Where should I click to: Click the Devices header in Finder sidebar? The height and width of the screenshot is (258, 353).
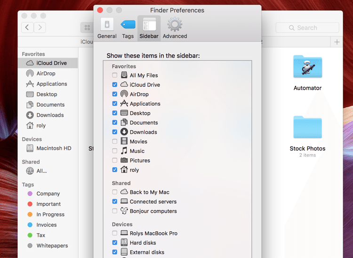click(x=32, y=139)
